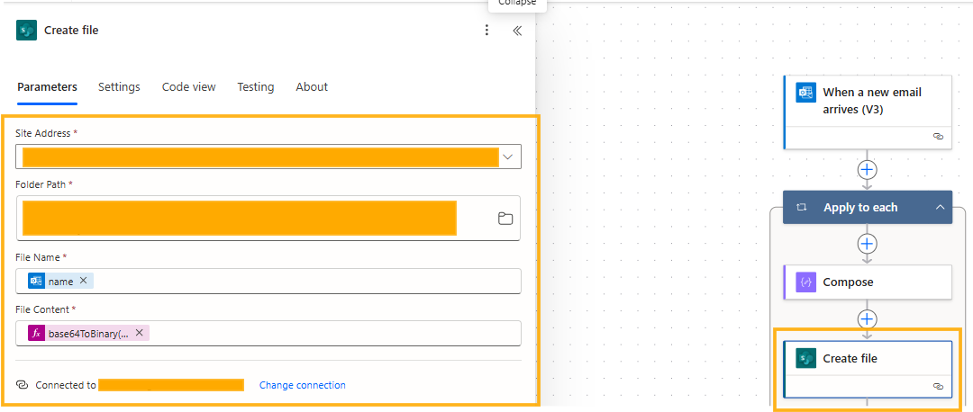The image size is (973, 412).
Task: Add a step between Compose and Create file
Action: pos(867,319)
